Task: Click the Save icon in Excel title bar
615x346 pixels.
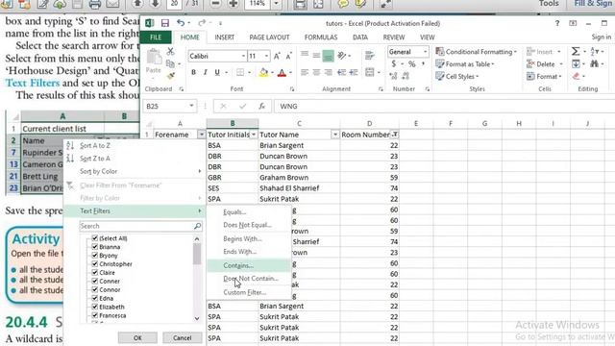Action: (x=164, y=23)
